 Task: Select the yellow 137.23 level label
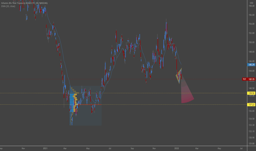[x=251, y=105]
